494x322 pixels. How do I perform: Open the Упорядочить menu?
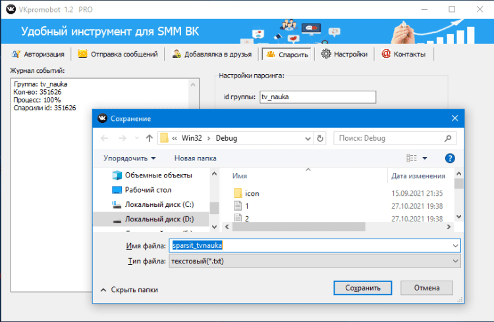point(130,158)
